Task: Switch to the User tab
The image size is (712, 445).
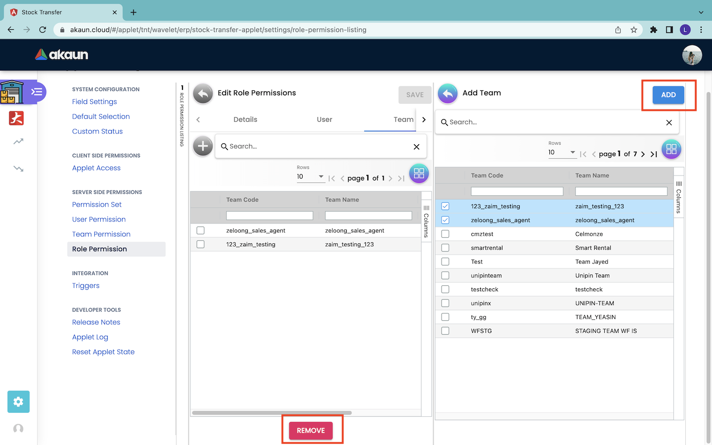Action: (x=324, y=120)
